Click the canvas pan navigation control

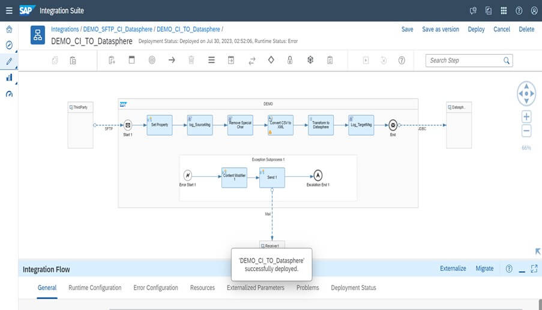pyautogui.click(x=526, y=94)
